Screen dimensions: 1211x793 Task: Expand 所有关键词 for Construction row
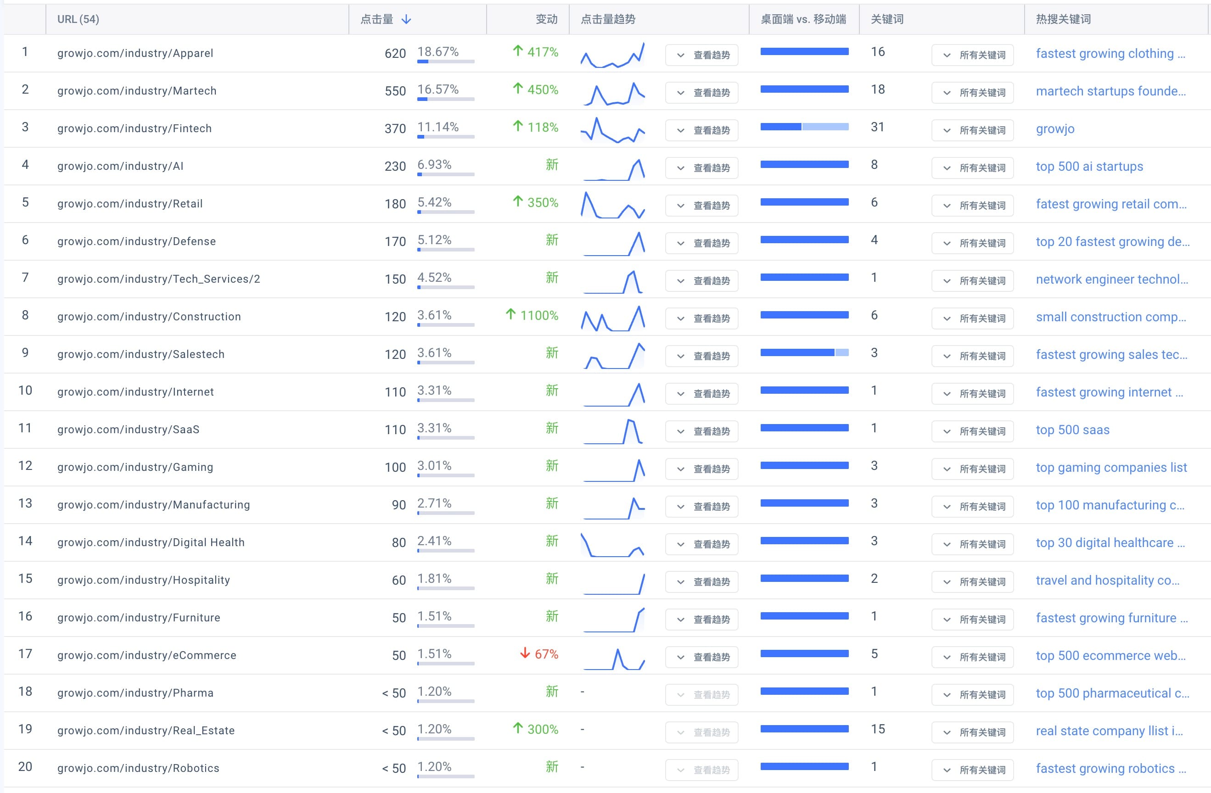click(x=972, y=318)
